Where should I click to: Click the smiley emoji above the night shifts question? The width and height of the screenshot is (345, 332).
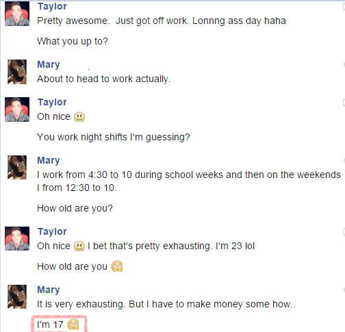(79, 117)
